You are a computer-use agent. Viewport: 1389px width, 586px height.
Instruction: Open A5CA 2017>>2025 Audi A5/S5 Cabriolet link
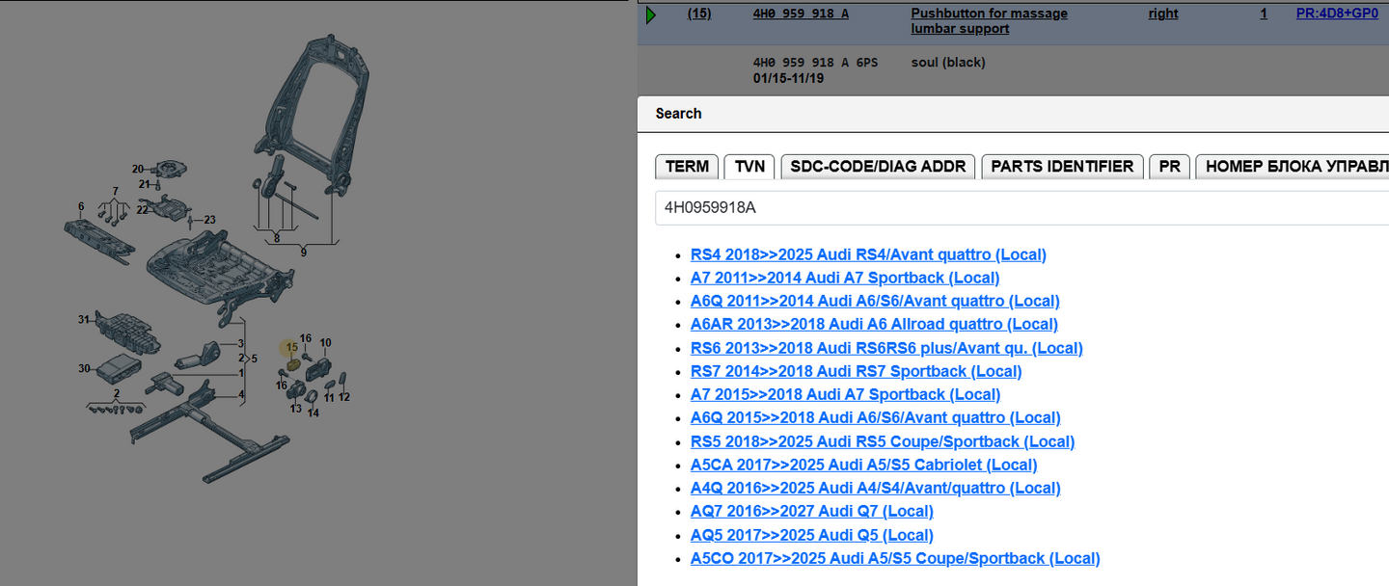coord(863,465)
